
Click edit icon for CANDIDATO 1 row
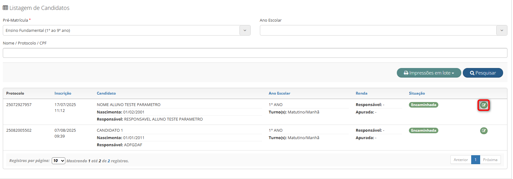tap(484, 131)
